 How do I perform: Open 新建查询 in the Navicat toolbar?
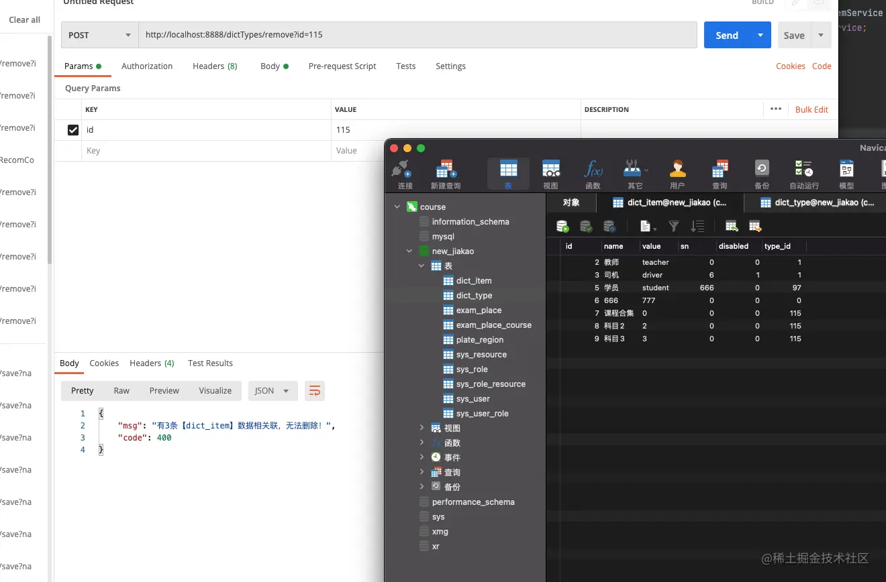pyautogui.click(x=445, y=174)
